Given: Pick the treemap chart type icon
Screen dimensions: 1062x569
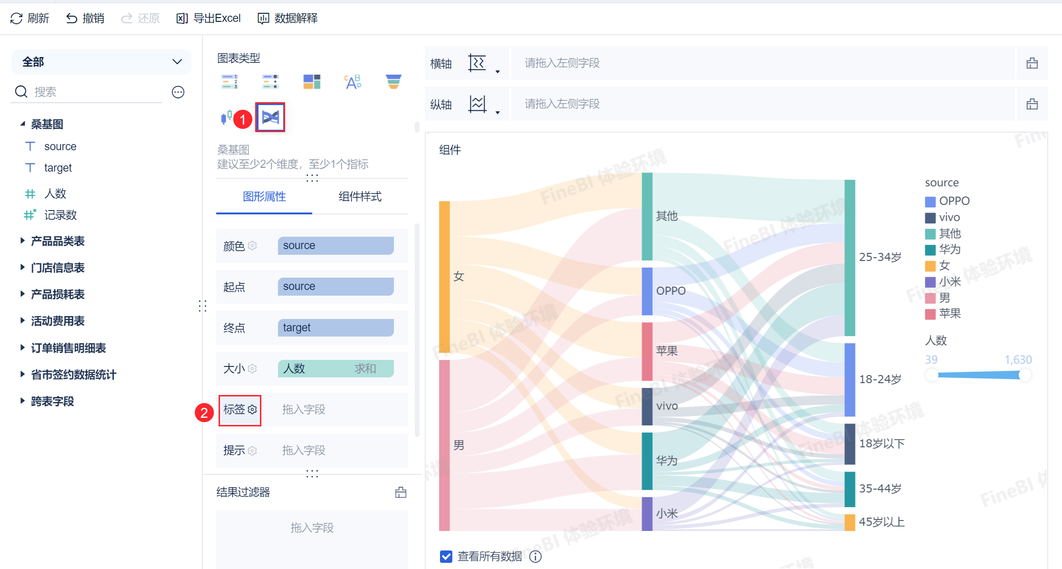Looking at the screenshot, I should pyautogui.click(x=312, y=82).
